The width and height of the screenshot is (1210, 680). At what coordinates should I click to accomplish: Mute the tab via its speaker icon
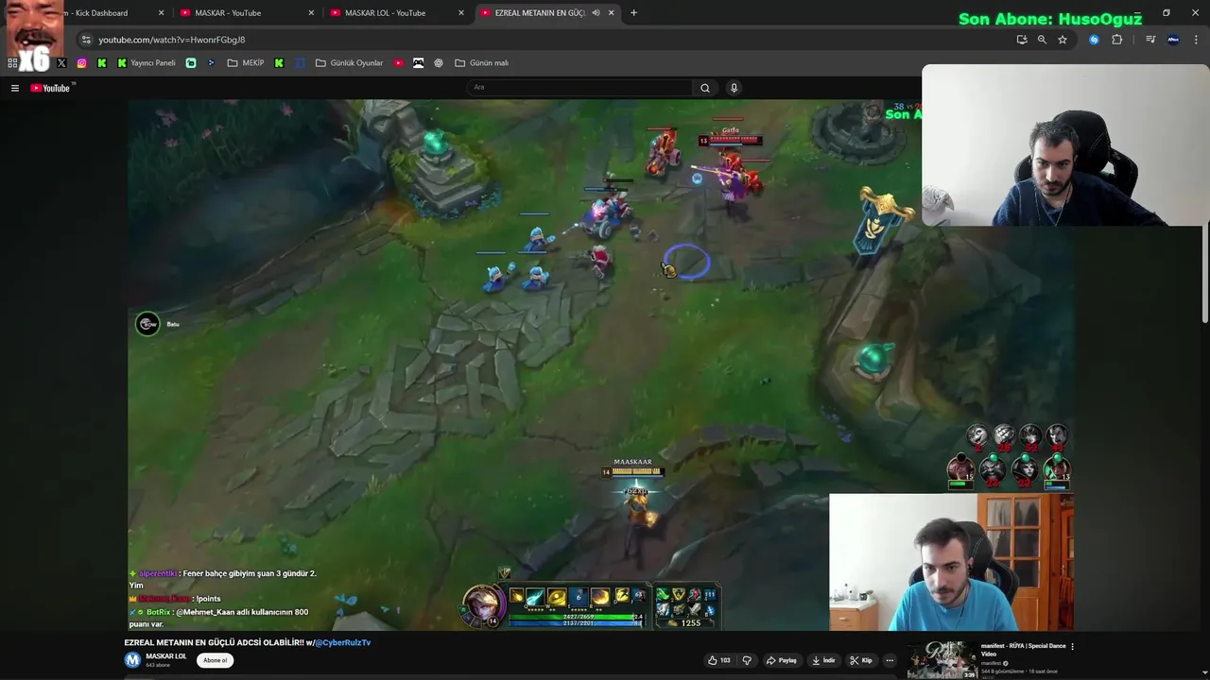coord(596,13)
